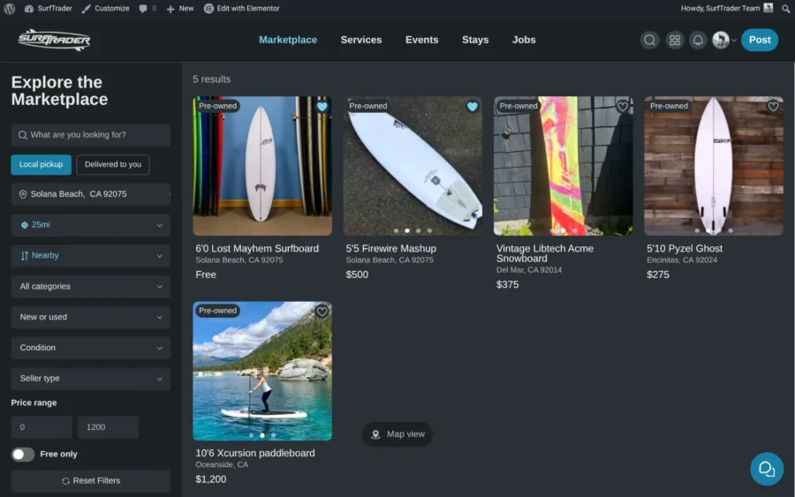The image size is (795, 497).
Task: Click the 6'0 Lost Mayhem Surfboard title
Action: (x=257, y=249)
